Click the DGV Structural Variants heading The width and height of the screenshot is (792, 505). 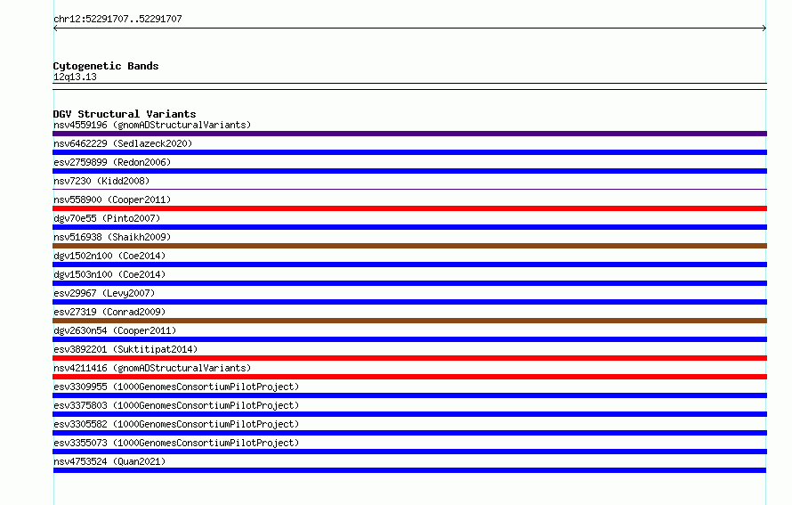pyautogui.click(x=125, y=114)
